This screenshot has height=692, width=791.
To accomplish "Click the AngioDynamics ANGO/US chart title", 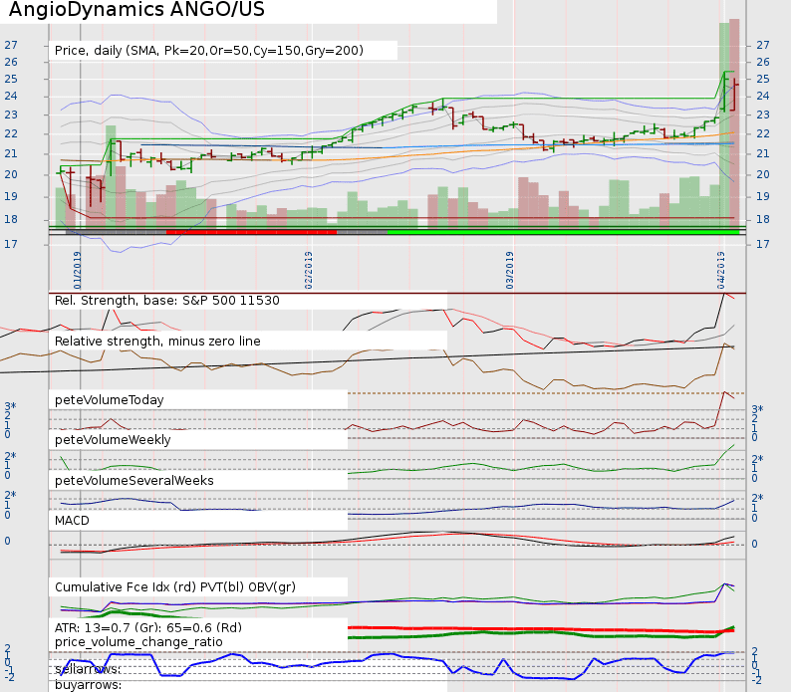I will 136,9.
